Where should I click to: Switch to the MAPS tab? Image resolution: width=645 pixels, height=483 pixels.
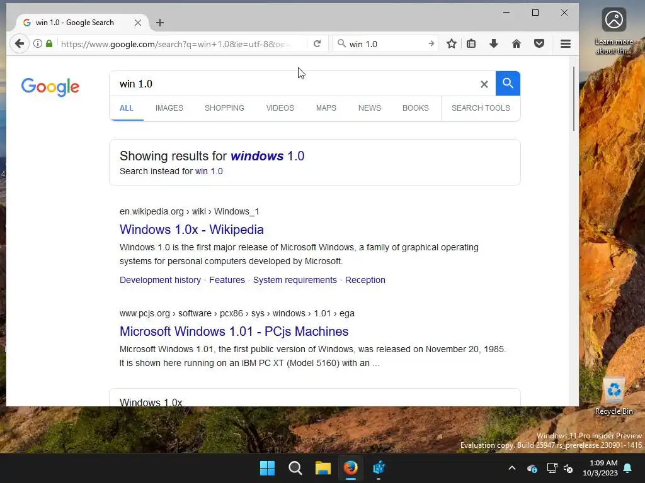tap(326, 108)
